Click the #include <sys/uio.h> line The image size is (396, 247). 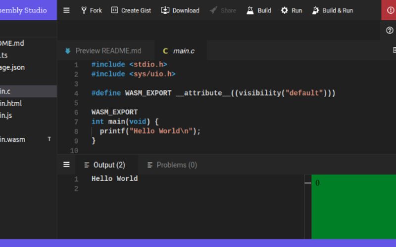(133, 74)
